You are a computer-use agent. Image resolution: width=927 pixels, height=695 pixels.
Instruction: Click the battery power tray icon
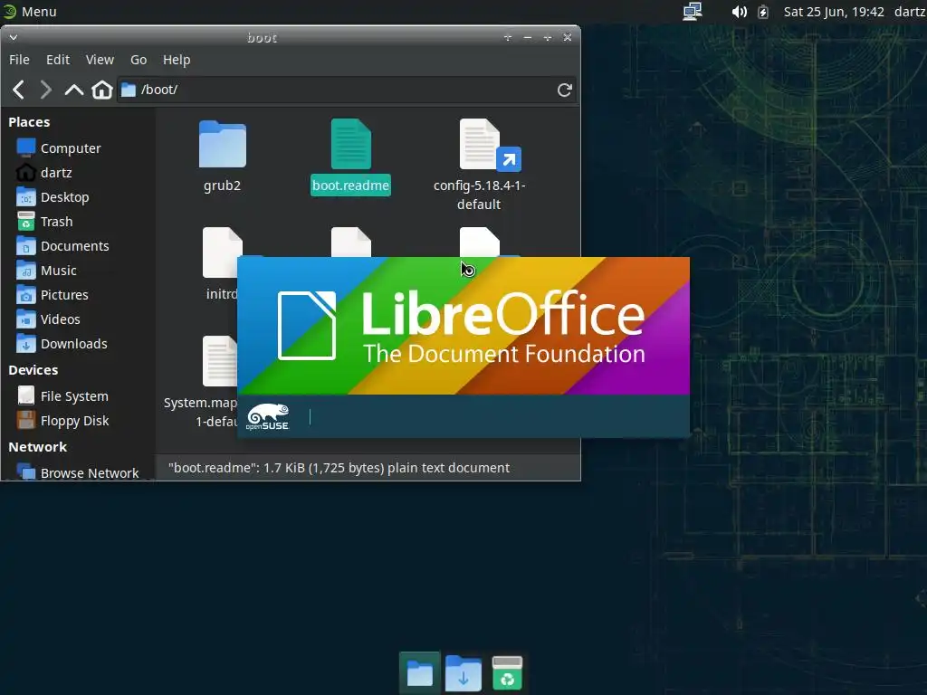(x=763, y=12)
